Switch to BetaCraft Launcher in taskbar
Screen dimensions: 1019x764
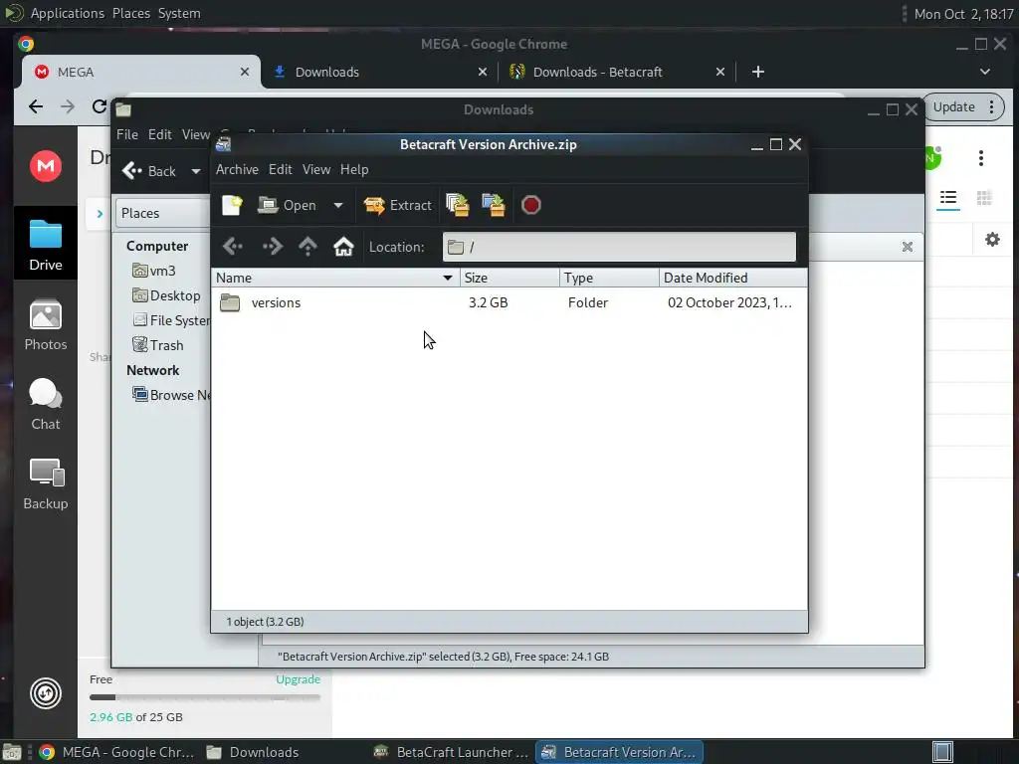(x=451, y=752)
